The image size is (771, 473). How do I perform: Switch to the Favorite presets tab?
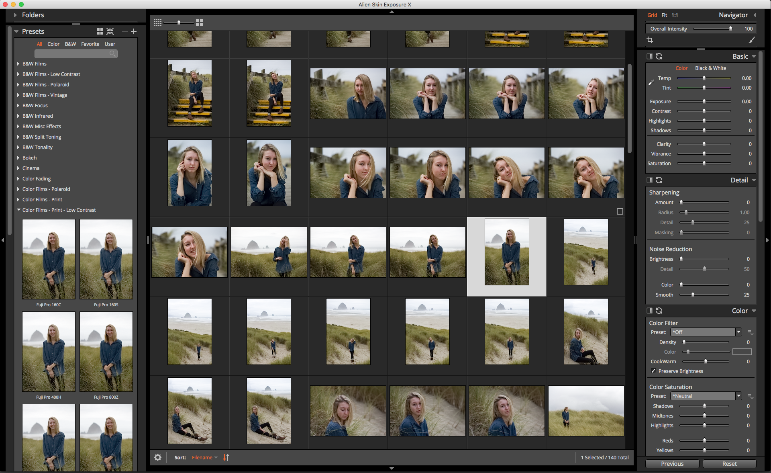(90, 44)
